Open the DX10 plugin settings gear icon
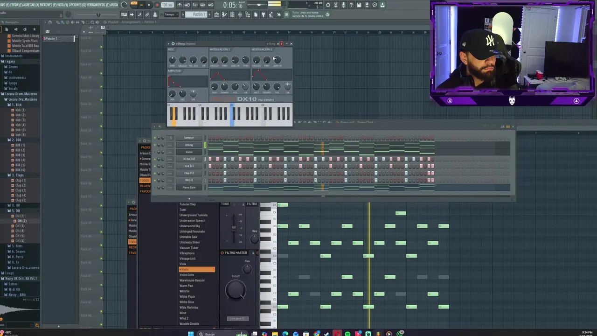The width and height of the screenshot is (597, 336). pos(172,44)
